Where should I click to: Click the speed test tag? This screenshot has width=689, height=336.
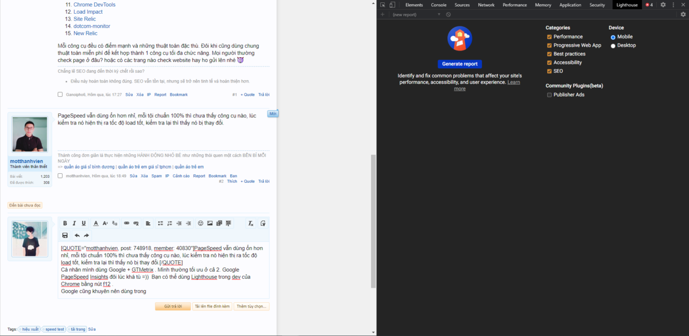[55, 329]
